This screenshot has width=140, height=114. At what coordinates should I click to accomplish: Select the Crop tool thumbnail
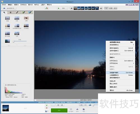tap(7, 18)
